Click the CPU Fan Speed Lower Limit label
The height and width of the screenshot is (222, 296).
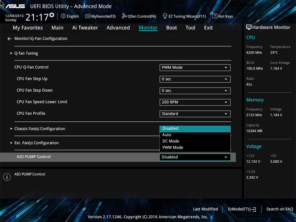(x=42, y=102)
